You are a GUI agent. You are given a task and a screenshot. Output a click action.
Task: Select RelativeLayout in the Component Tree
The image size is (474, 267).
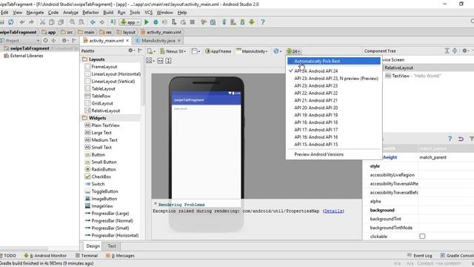[398, 67]
